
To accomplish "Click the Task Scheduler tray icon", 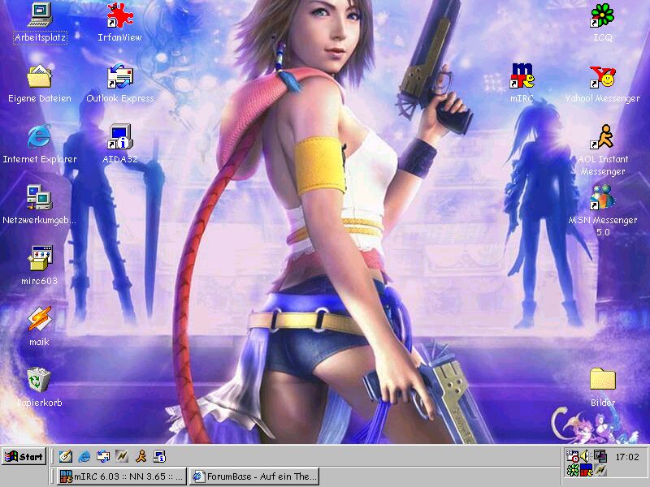I will (x=573, y=456).
